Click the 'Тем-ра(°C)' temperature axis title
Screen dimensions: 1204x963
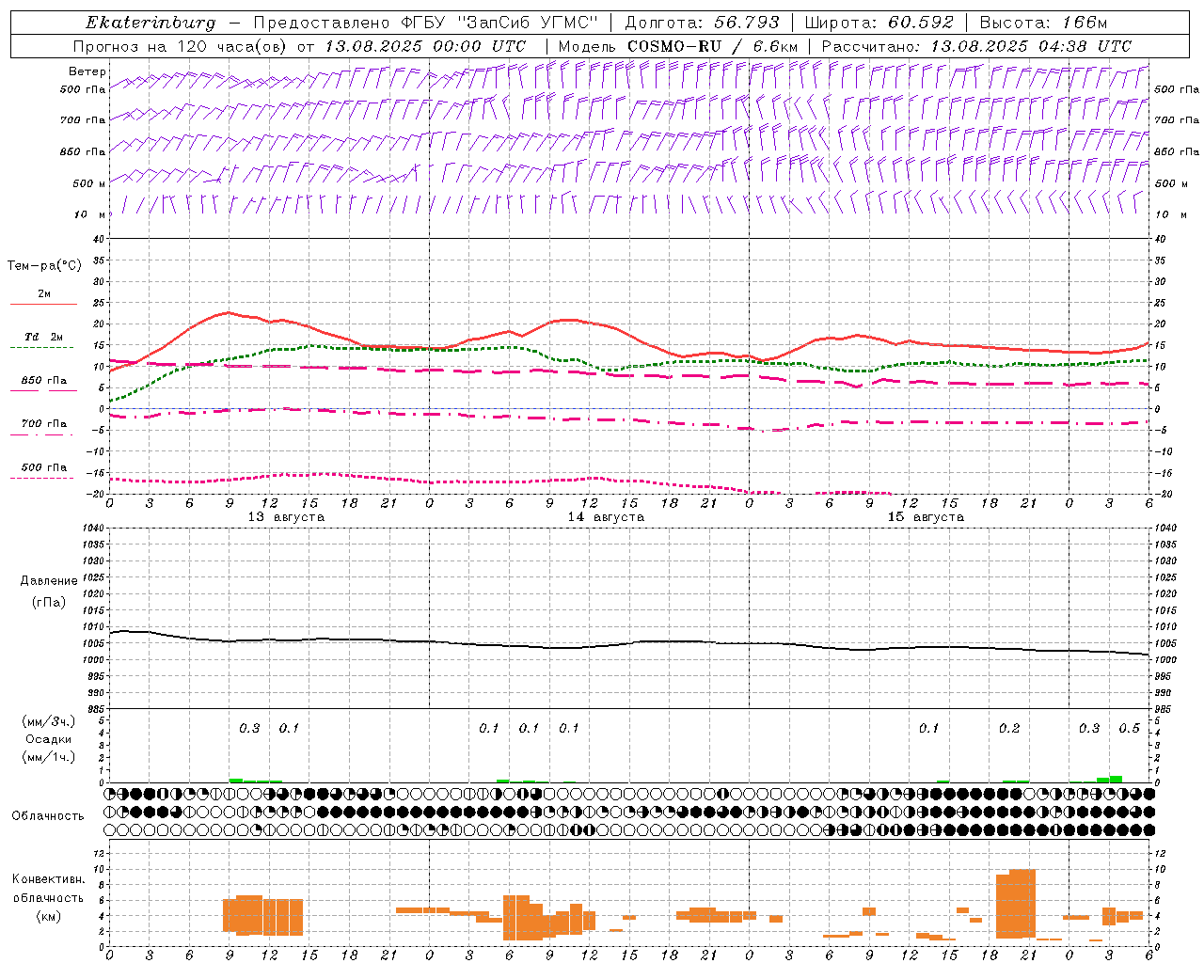pyautogui.click(x=44, y=265)
